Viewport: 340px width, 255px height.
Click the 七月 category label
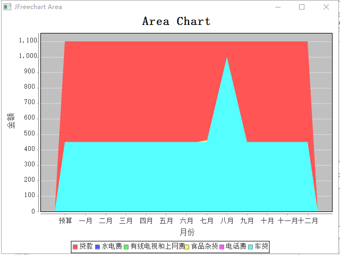pyautogui.click(x=207, y=221)
